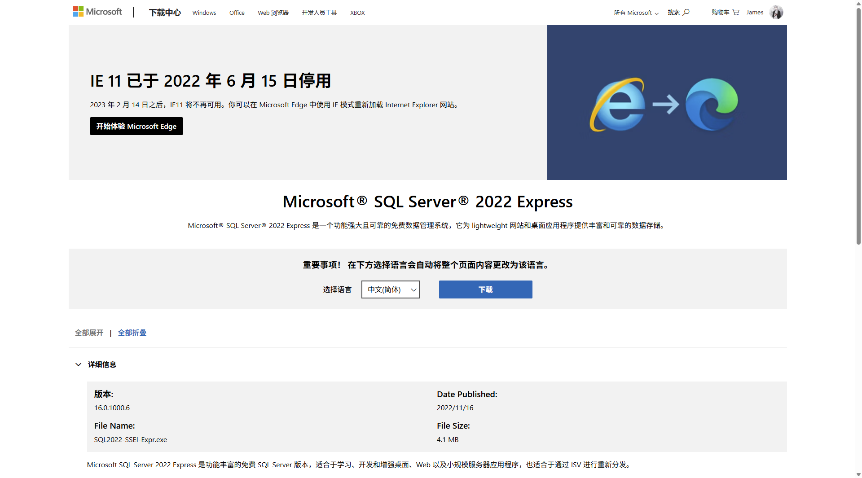Click the 重要事项 notice text
862x478 pixels.
pyautogui.click(x=427, y=265)
